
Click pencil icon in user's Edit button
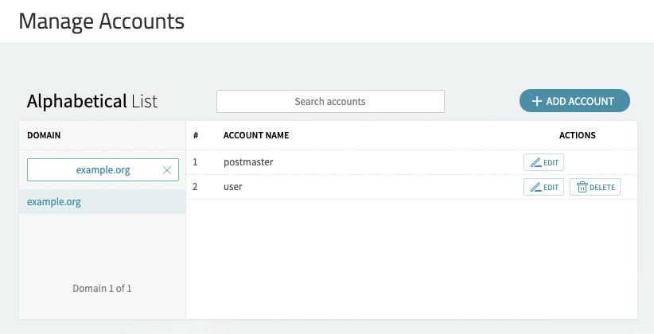coord(536,187)
